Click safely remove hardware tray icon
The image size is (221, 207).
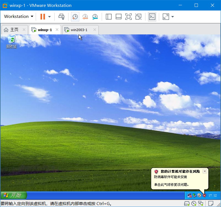tap(195, 195)
